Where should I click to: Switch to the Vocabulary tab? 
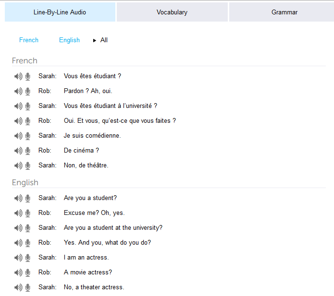coord(172,12)
